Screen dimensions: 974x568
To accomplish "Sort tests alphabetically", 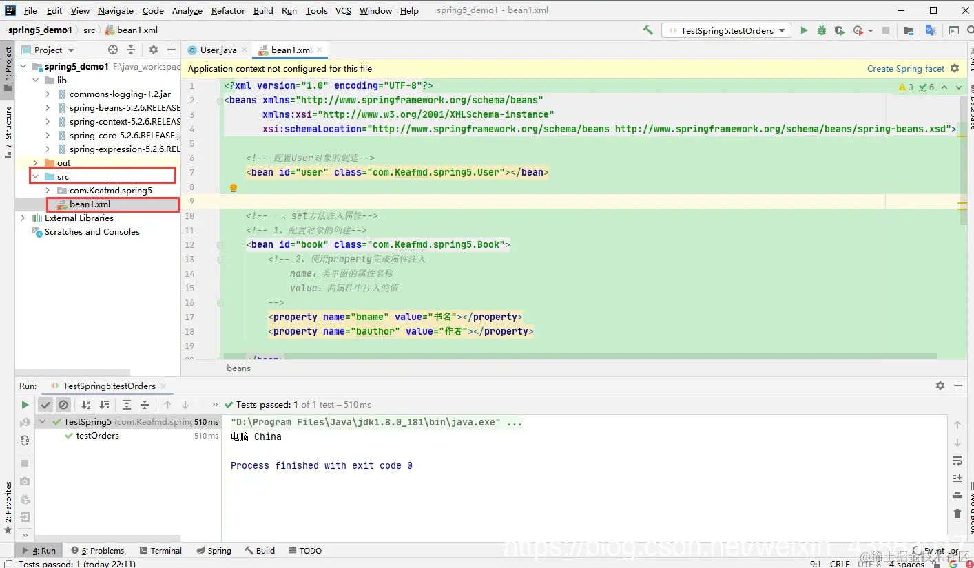I will (86, 405).
